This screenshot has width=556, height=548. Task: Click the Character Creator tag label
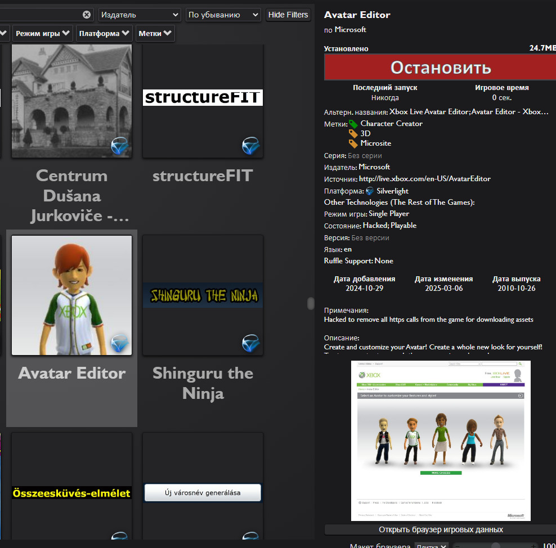point(392,123)
